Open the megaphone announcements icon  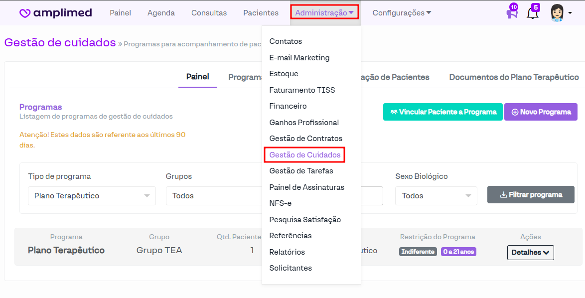[x=511, y=13]
